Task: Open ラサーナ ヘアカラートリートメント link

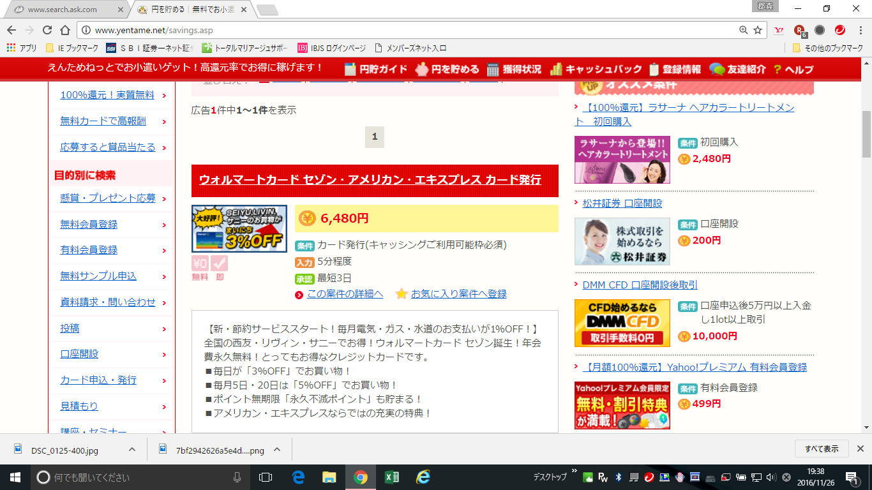Action: coord(684,114)
